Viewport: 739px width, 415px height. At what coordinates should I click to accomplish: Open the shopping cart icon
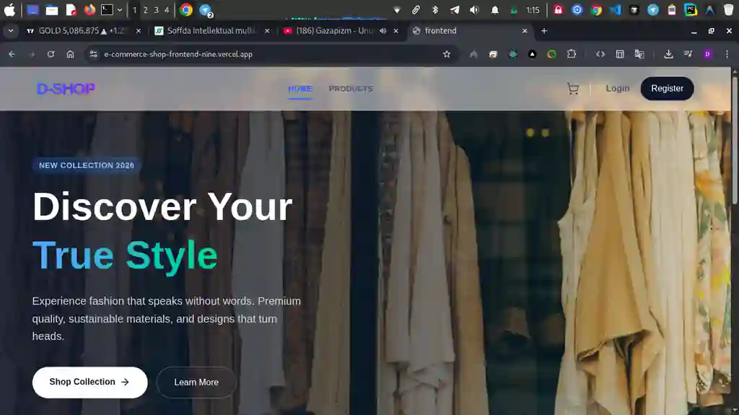(573, 89)
